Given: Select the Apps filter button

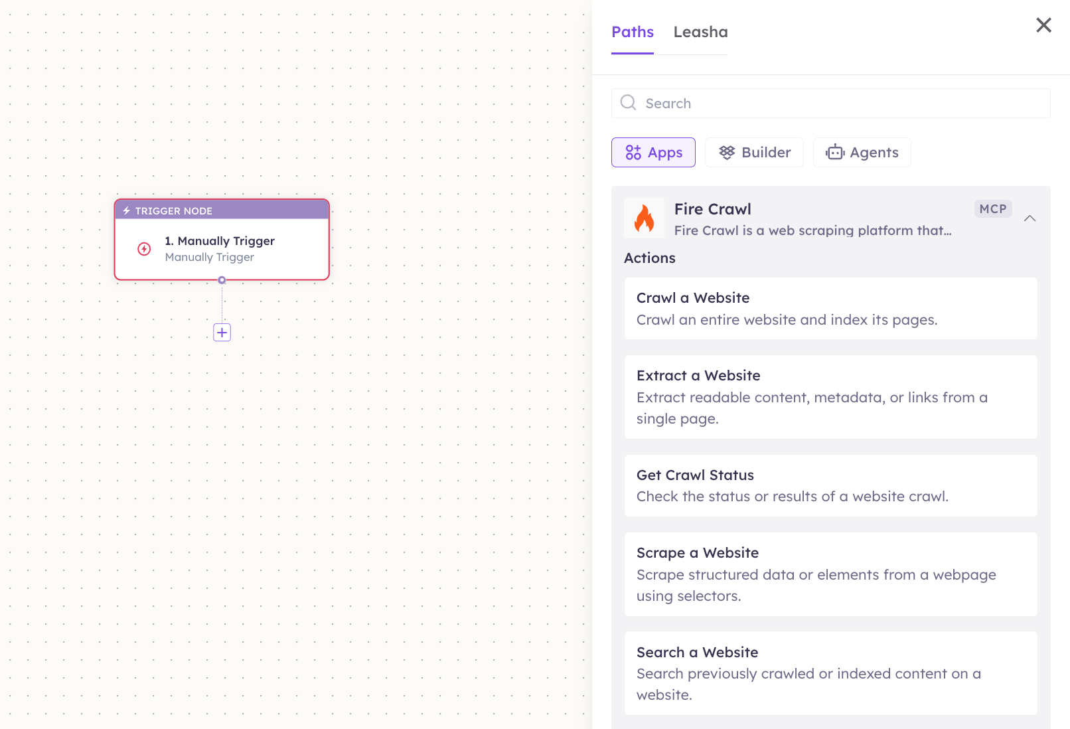Looking at the screenshot, I should pos(653,153).
